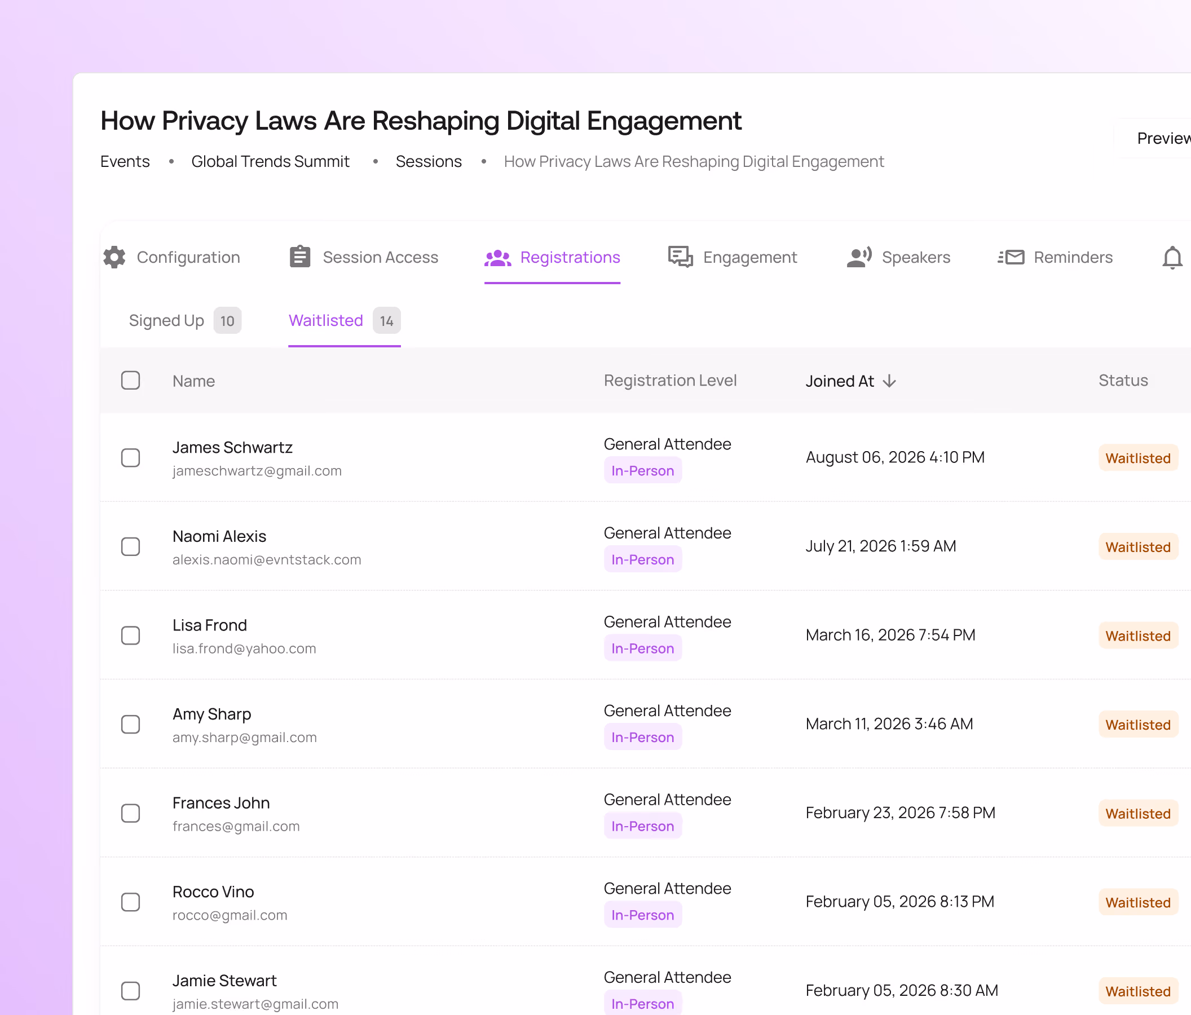This screenshot has width=1191, height=1015.
Task: Click the Engagement chat icon
Action: click(x=681, y=257)
